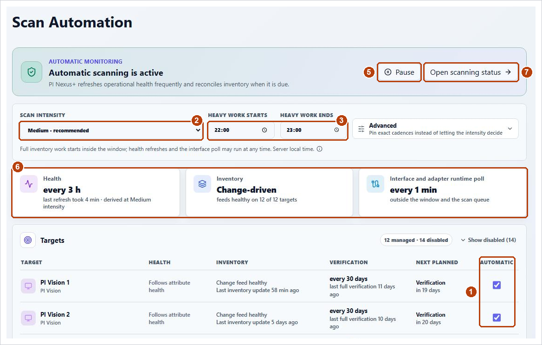542x345 pixels.
Task: Click 'last full verification 10 days ago'
Action: 362,323
